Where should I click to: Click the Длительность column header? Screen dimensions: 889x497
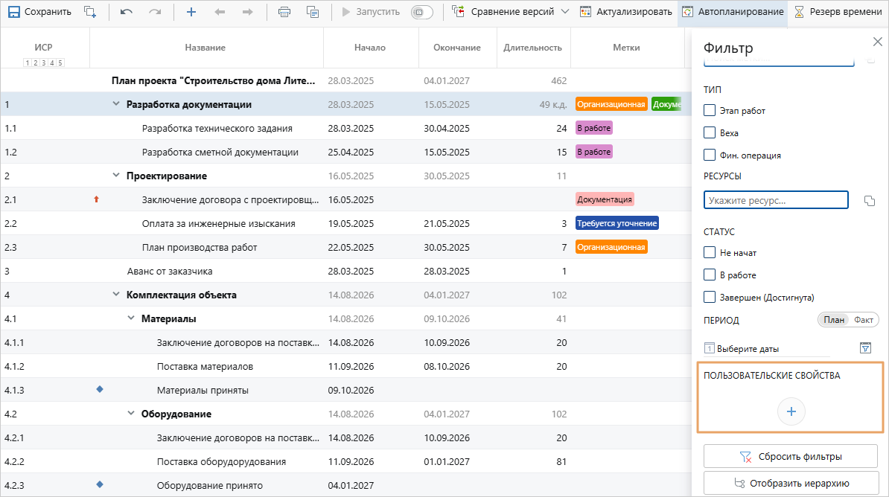(x=533, y=48)
